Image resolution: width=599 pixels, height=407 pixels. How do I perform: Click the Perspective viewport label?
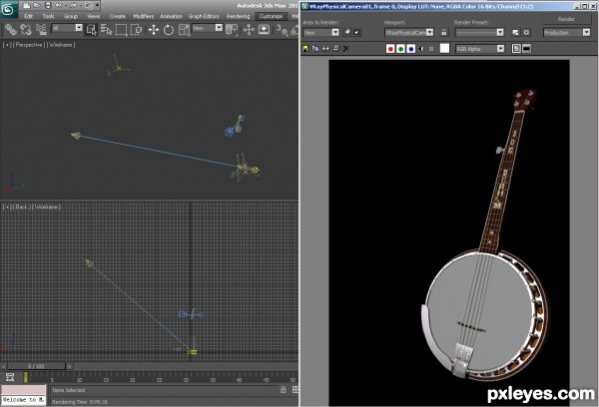pos(29,45)
